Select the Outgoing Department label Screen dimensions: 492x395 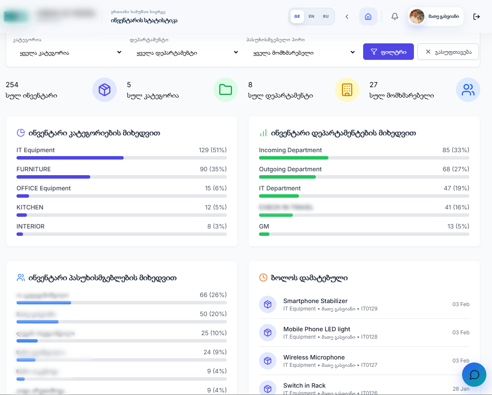tap(290, 169)
